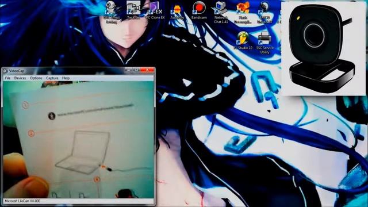Maximize the VideoCap window
The image size is (368, 207).
136,70
